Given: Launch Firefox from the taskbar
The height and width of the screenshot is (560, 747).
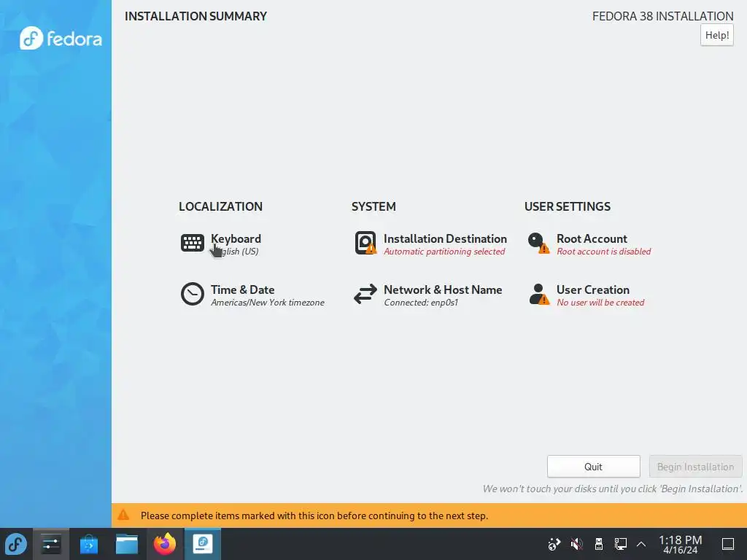Looking at the screenshot, I should [165, 544].
